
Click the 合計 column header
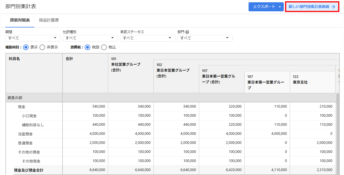coord(69,59)
